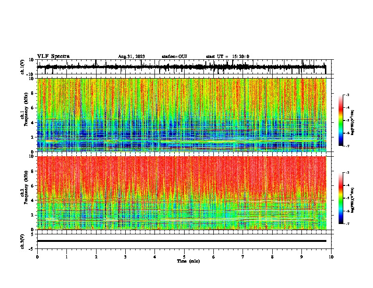This screenshot has height=288, width=373.
Task: Click the log(PSD) label beside ch.2 colorbar
Action: point(353,200)
